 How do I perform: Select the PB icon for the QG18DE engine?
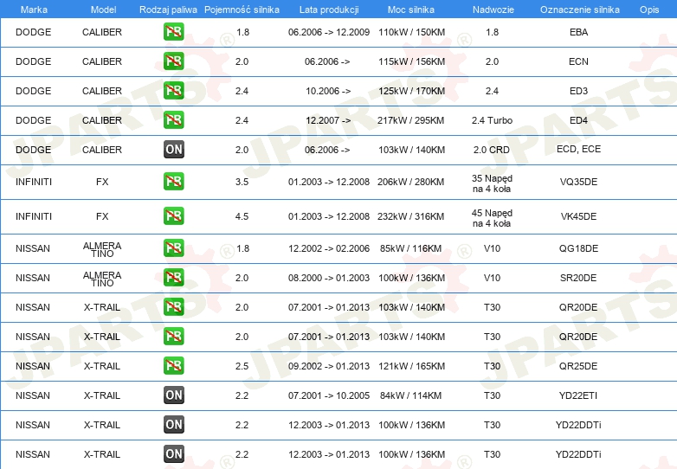point(173,248)
